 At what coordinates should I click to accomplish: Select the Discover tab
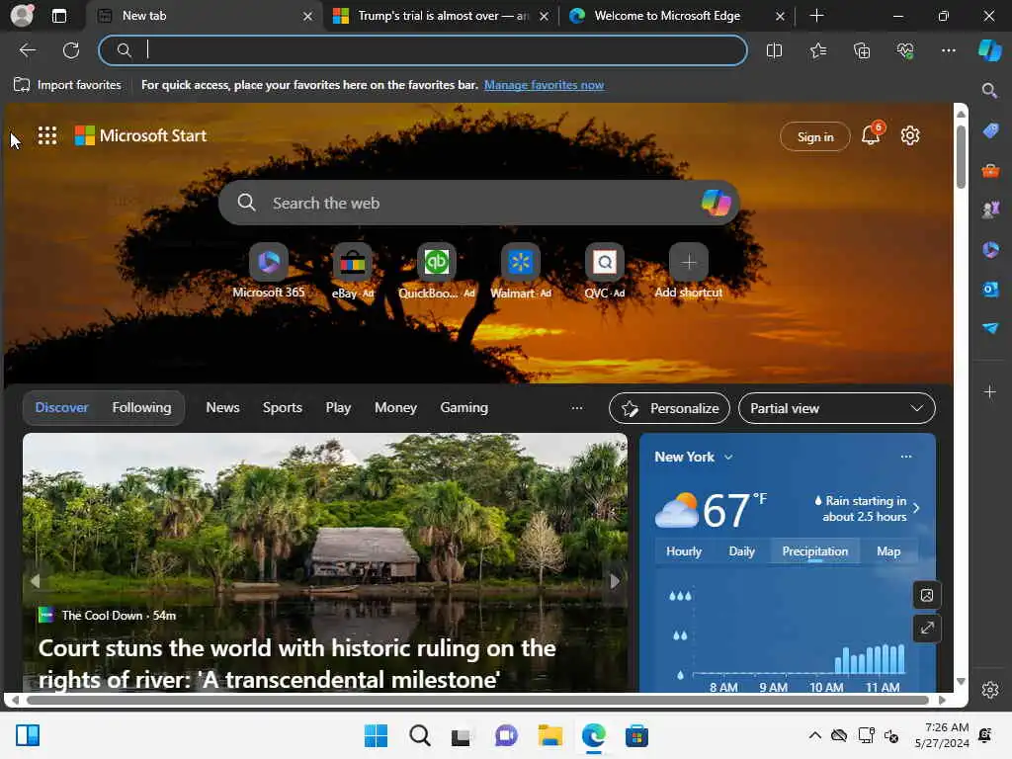(61, 408)
